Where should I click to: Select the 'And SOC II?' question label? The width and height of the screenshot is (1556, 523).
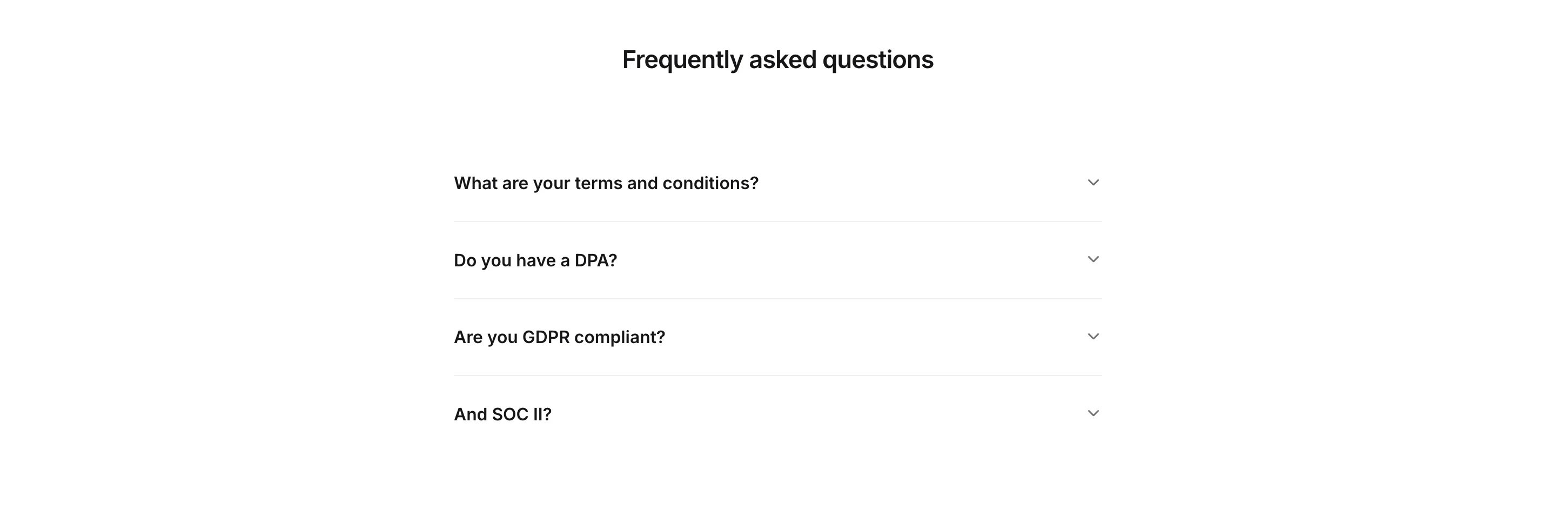[x=502, y=414]
